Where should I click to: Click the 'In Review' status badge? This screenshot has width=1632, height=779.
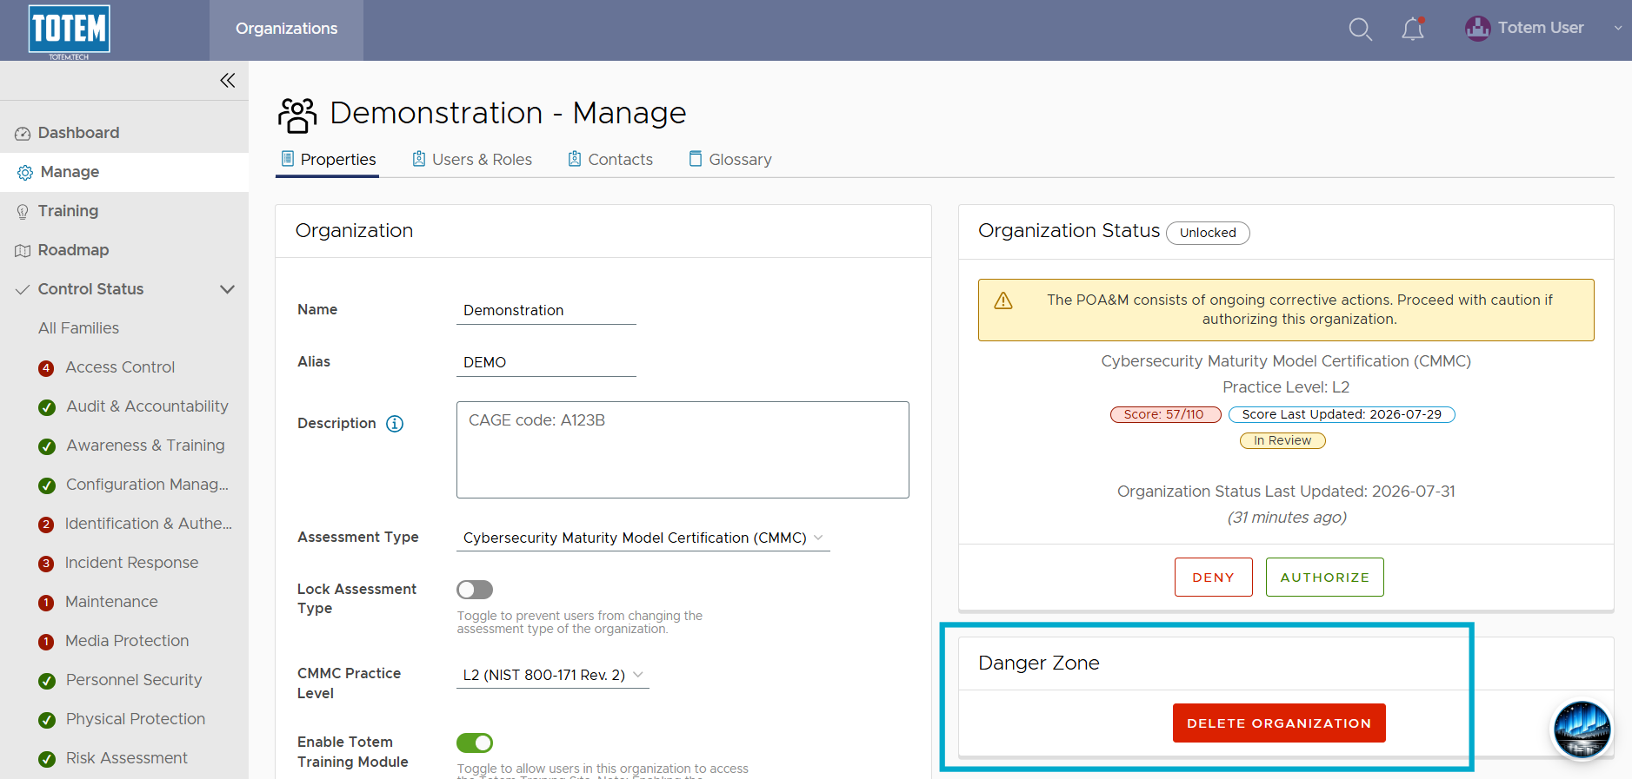point(1282,440)
